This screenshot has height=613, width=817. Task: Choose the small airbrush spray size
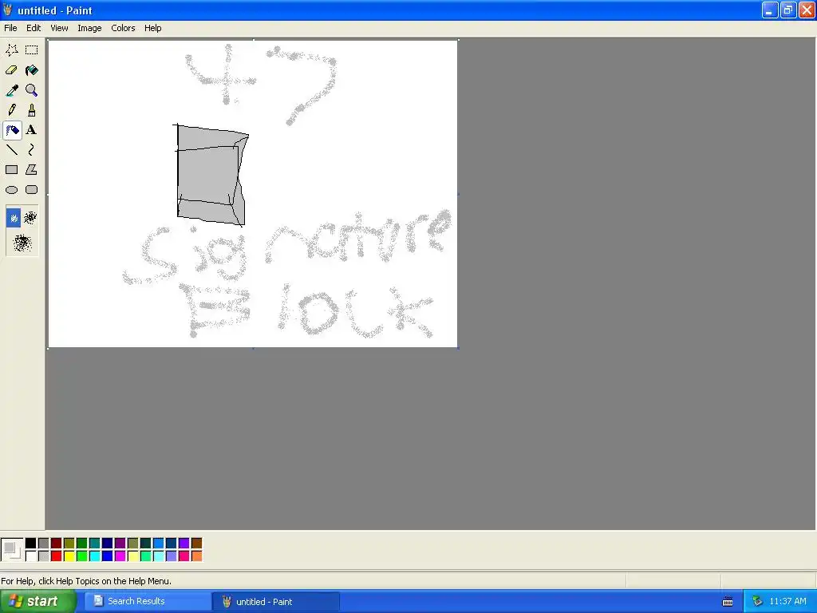coord(14,218)
